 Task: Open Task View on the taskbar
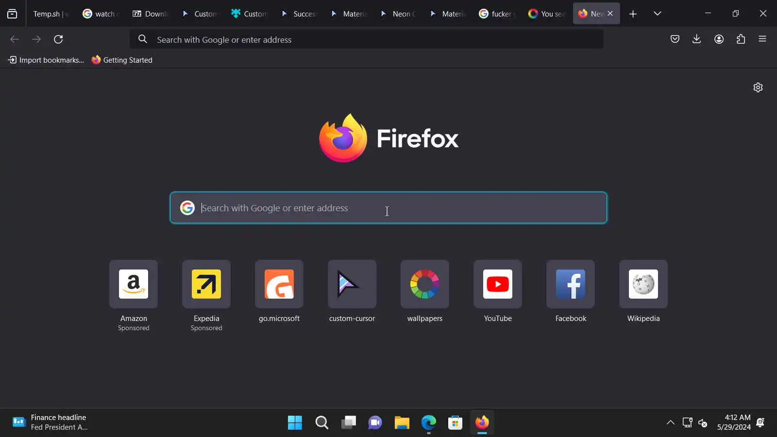(x=348, y=423)
